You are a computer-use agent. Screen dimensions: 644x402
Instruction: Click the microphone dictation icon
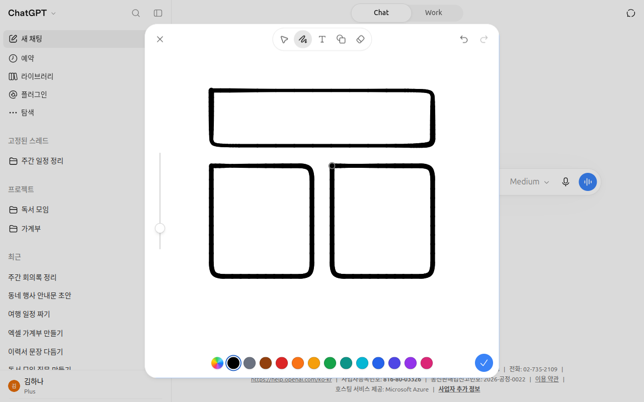coord(566,181)
